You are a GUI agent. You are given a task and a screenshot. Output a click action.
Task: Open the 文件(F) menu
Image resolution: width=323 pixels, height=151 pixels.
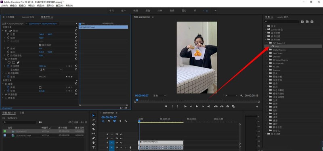tap(4, 6)
